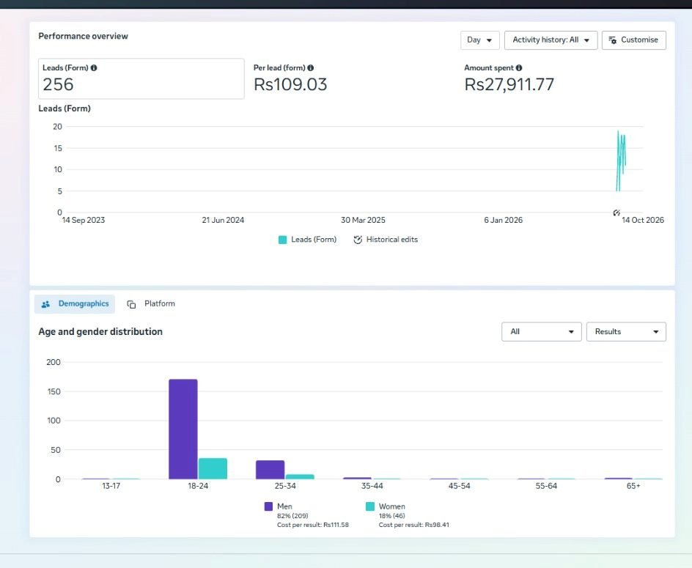Click the 21 Jun 2024 axis date
This screenshot has height=568, width=692.
click(223, 220)
